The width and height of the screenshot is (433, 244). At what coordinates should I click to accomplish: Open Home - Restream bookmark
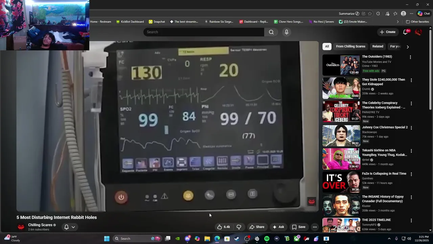[x=100, y=22]
